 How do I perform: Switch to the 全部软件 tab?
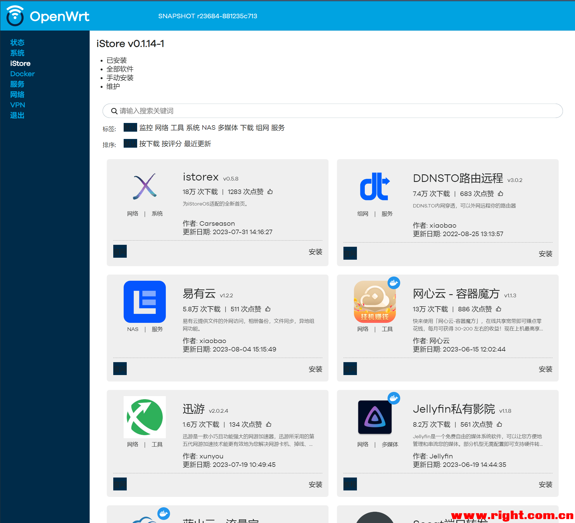(x=120, y=69)
